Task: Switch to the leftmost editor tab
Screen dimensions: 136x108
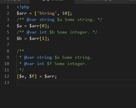Action: coord(15,1)
